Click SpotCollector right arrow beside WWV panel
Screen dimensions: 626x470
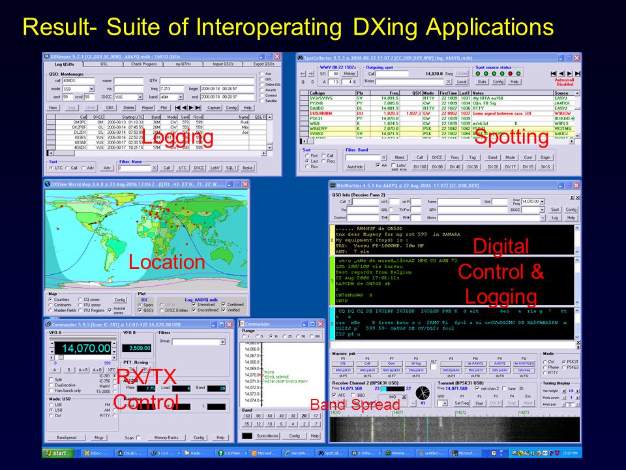coord(310,74)
